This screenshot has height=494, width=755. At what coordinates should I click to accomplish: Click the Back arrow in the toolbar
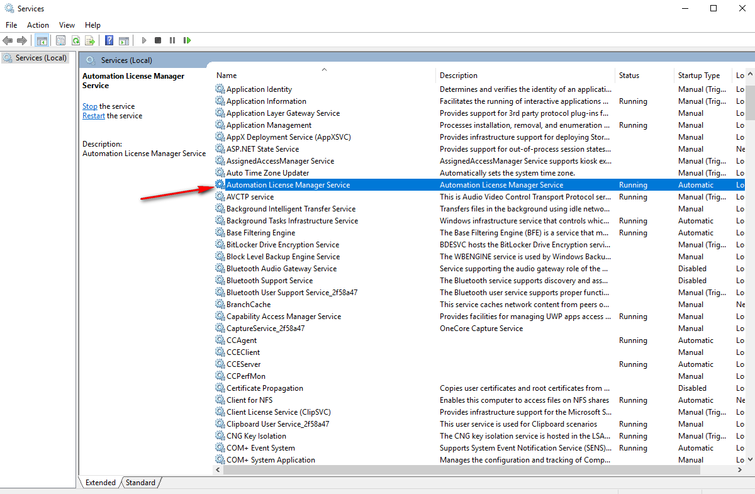(8, 40)
